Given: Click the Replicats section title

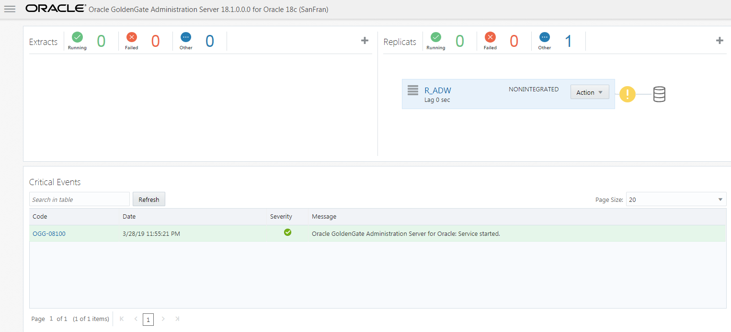Looking at the screenshot, I should pos(400,42).
